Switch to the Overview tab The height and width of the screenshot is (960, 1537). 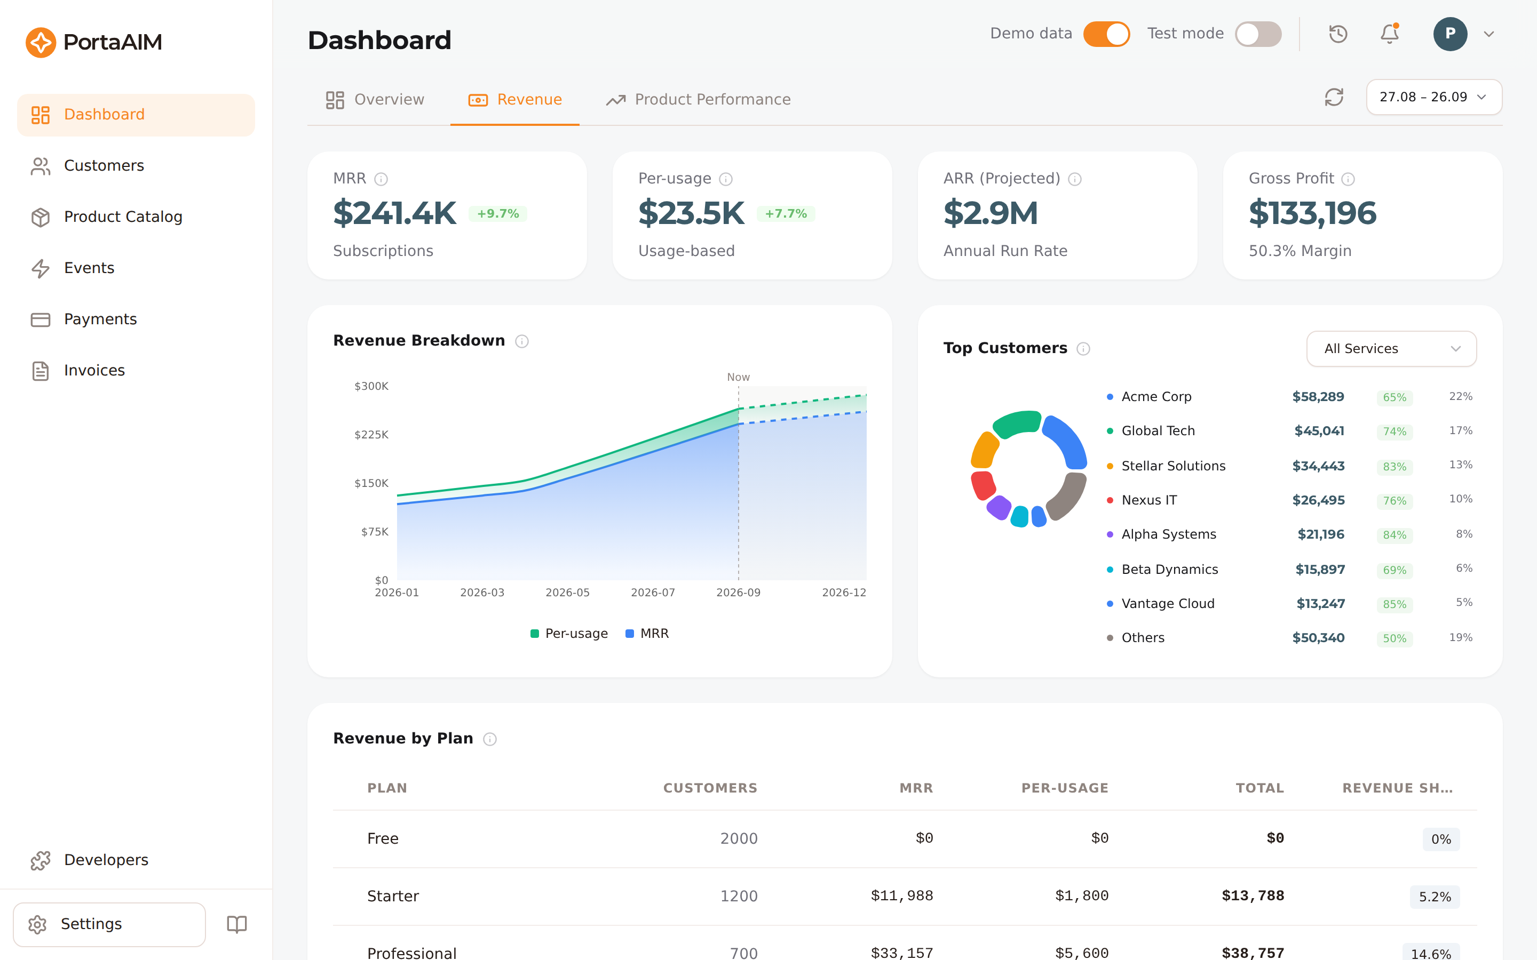pyautogui.click(x=375, y=100)
